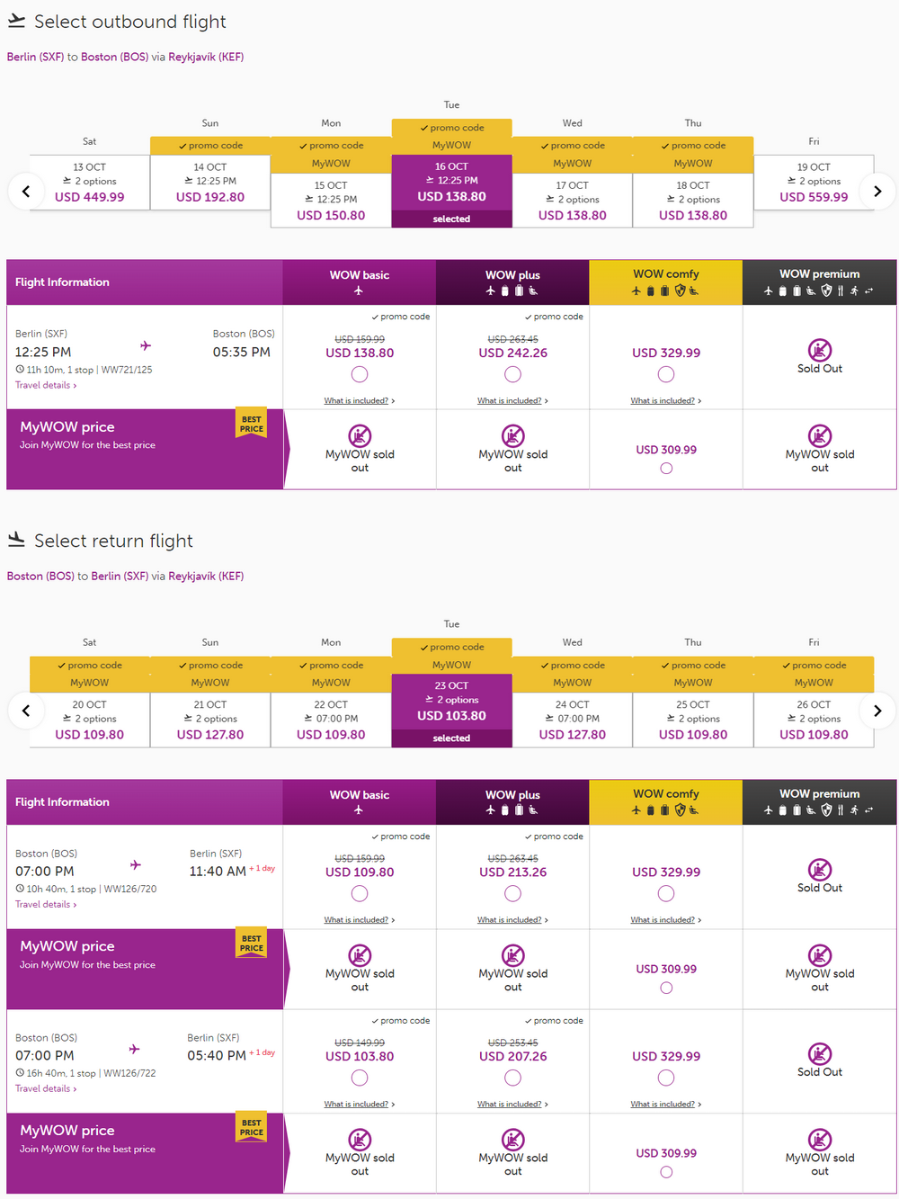899x1199 pixels.
Task: Select outbound WOW basic USD 138.80 fare
Action: pos(360,374)
